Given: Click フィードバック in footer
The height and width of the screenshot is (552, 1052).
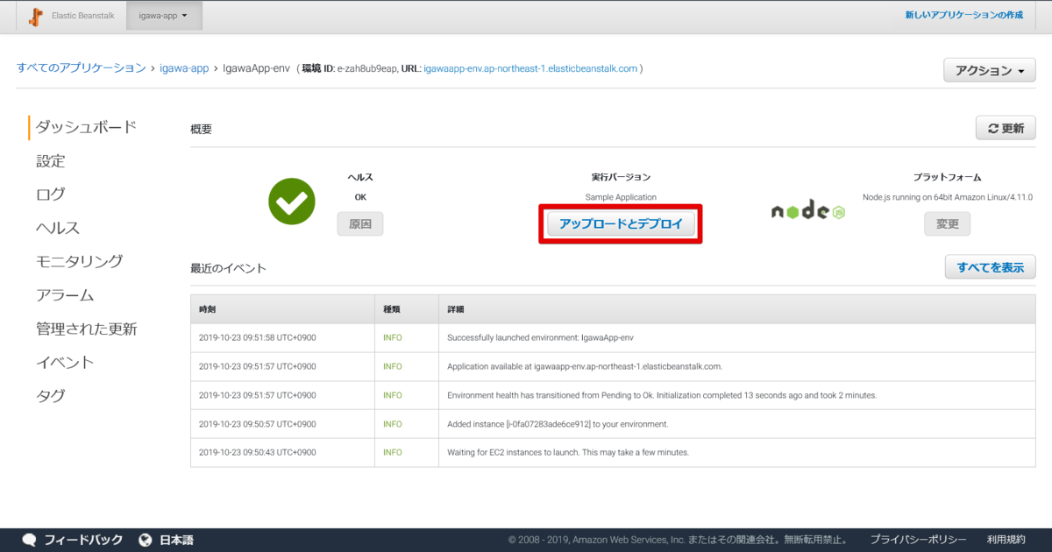Looking at the screenshot, I should 83,540.
